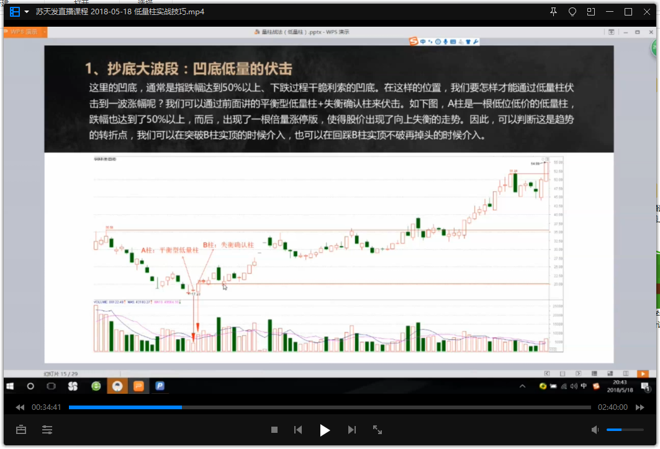Image resolution: width=660 pixels, height=449 pixels.
Task: Click the Task View icon on taskbar
Action: 51,386
